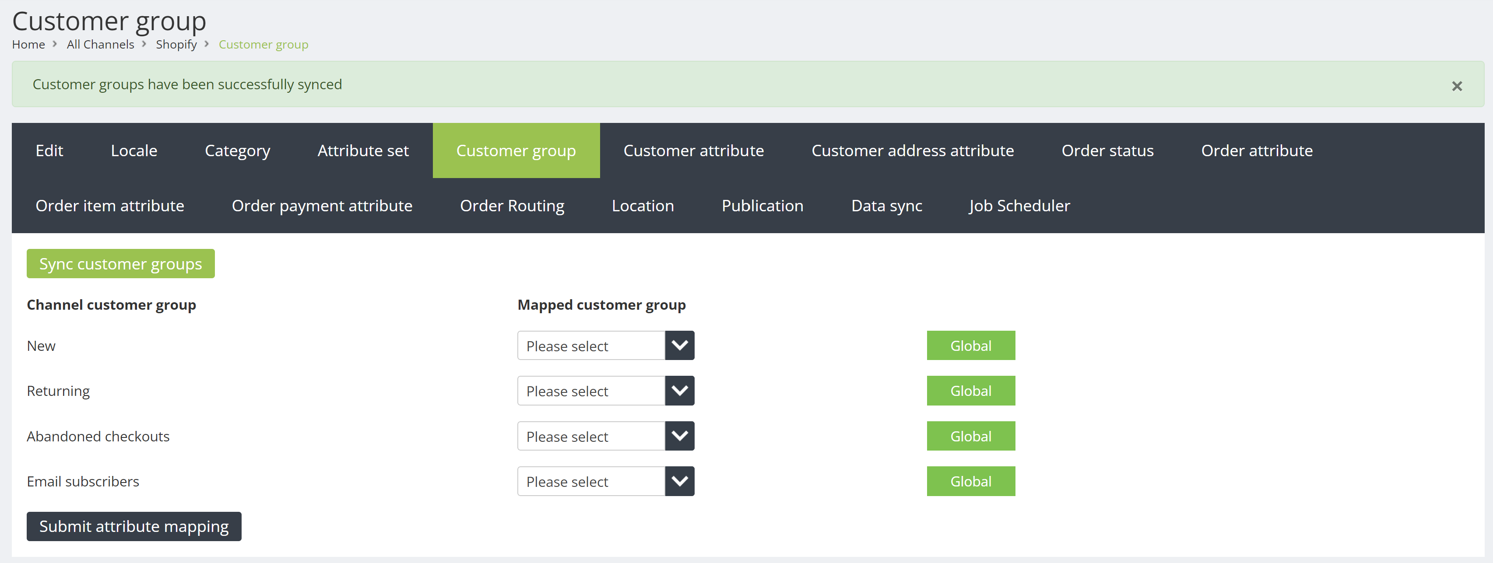Open Customer address attribute tab
The image size is (1493, 563).
pyautogui.click(x=912, y=150)
